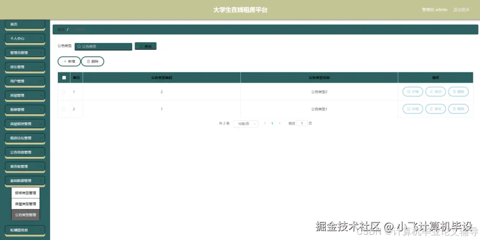This screenshot has height=240, width=480.
Task: Expand 报修管理 sidebar chevron
Action: (41, 110)
